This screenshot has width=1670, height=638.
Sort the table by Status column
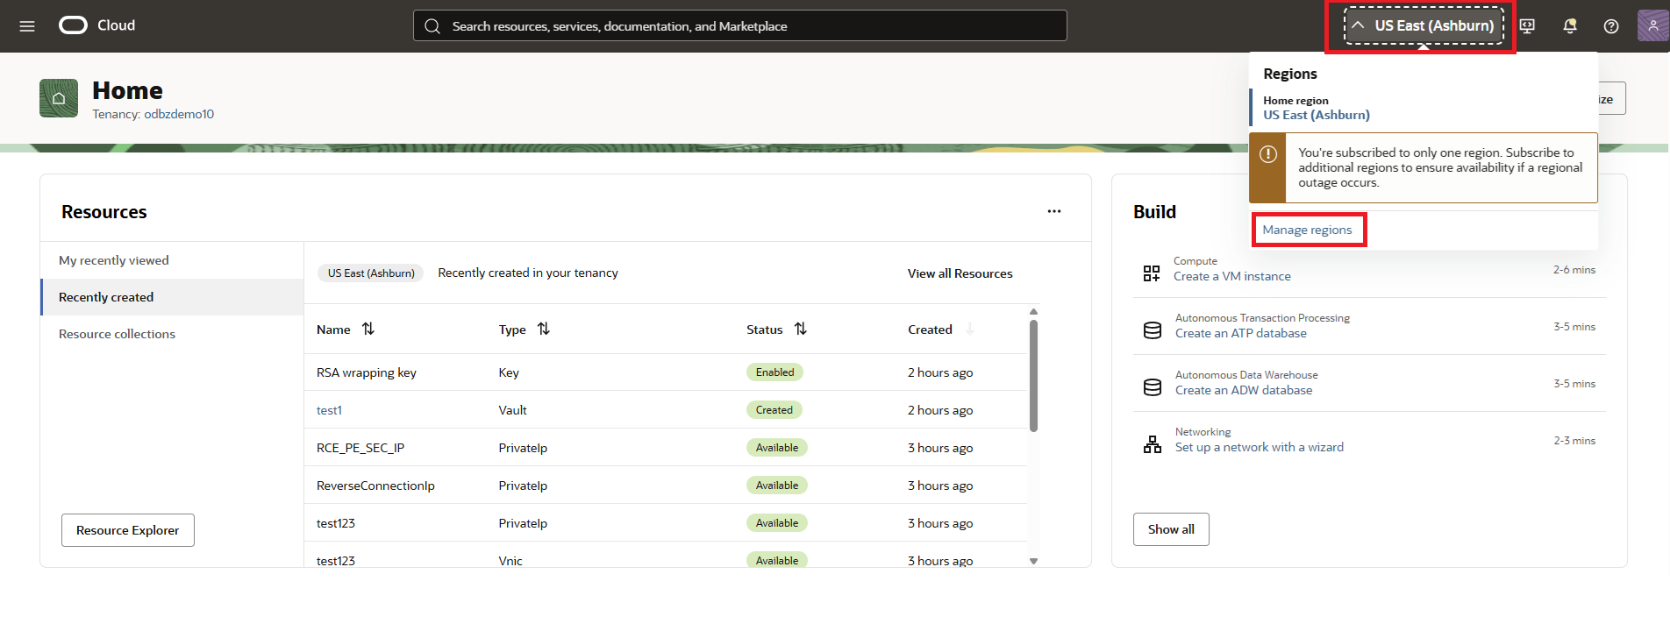(x=800, y=329)
